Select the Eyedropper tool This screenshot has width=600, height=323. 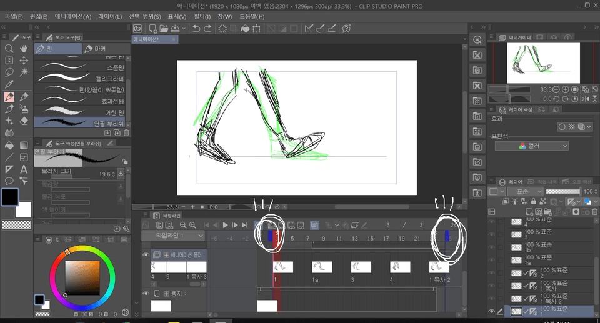(x=9, y=84)
